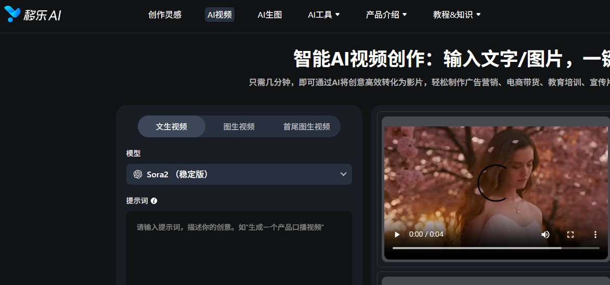This screenshot has height=285, width=610.
Task: Click the 提示词 prompt text area
Action: pyautogui.click(x=239, y=250)
